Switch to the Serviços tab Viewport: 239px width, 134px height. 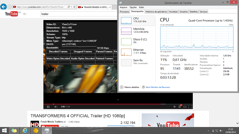click(x=204, y=12)
